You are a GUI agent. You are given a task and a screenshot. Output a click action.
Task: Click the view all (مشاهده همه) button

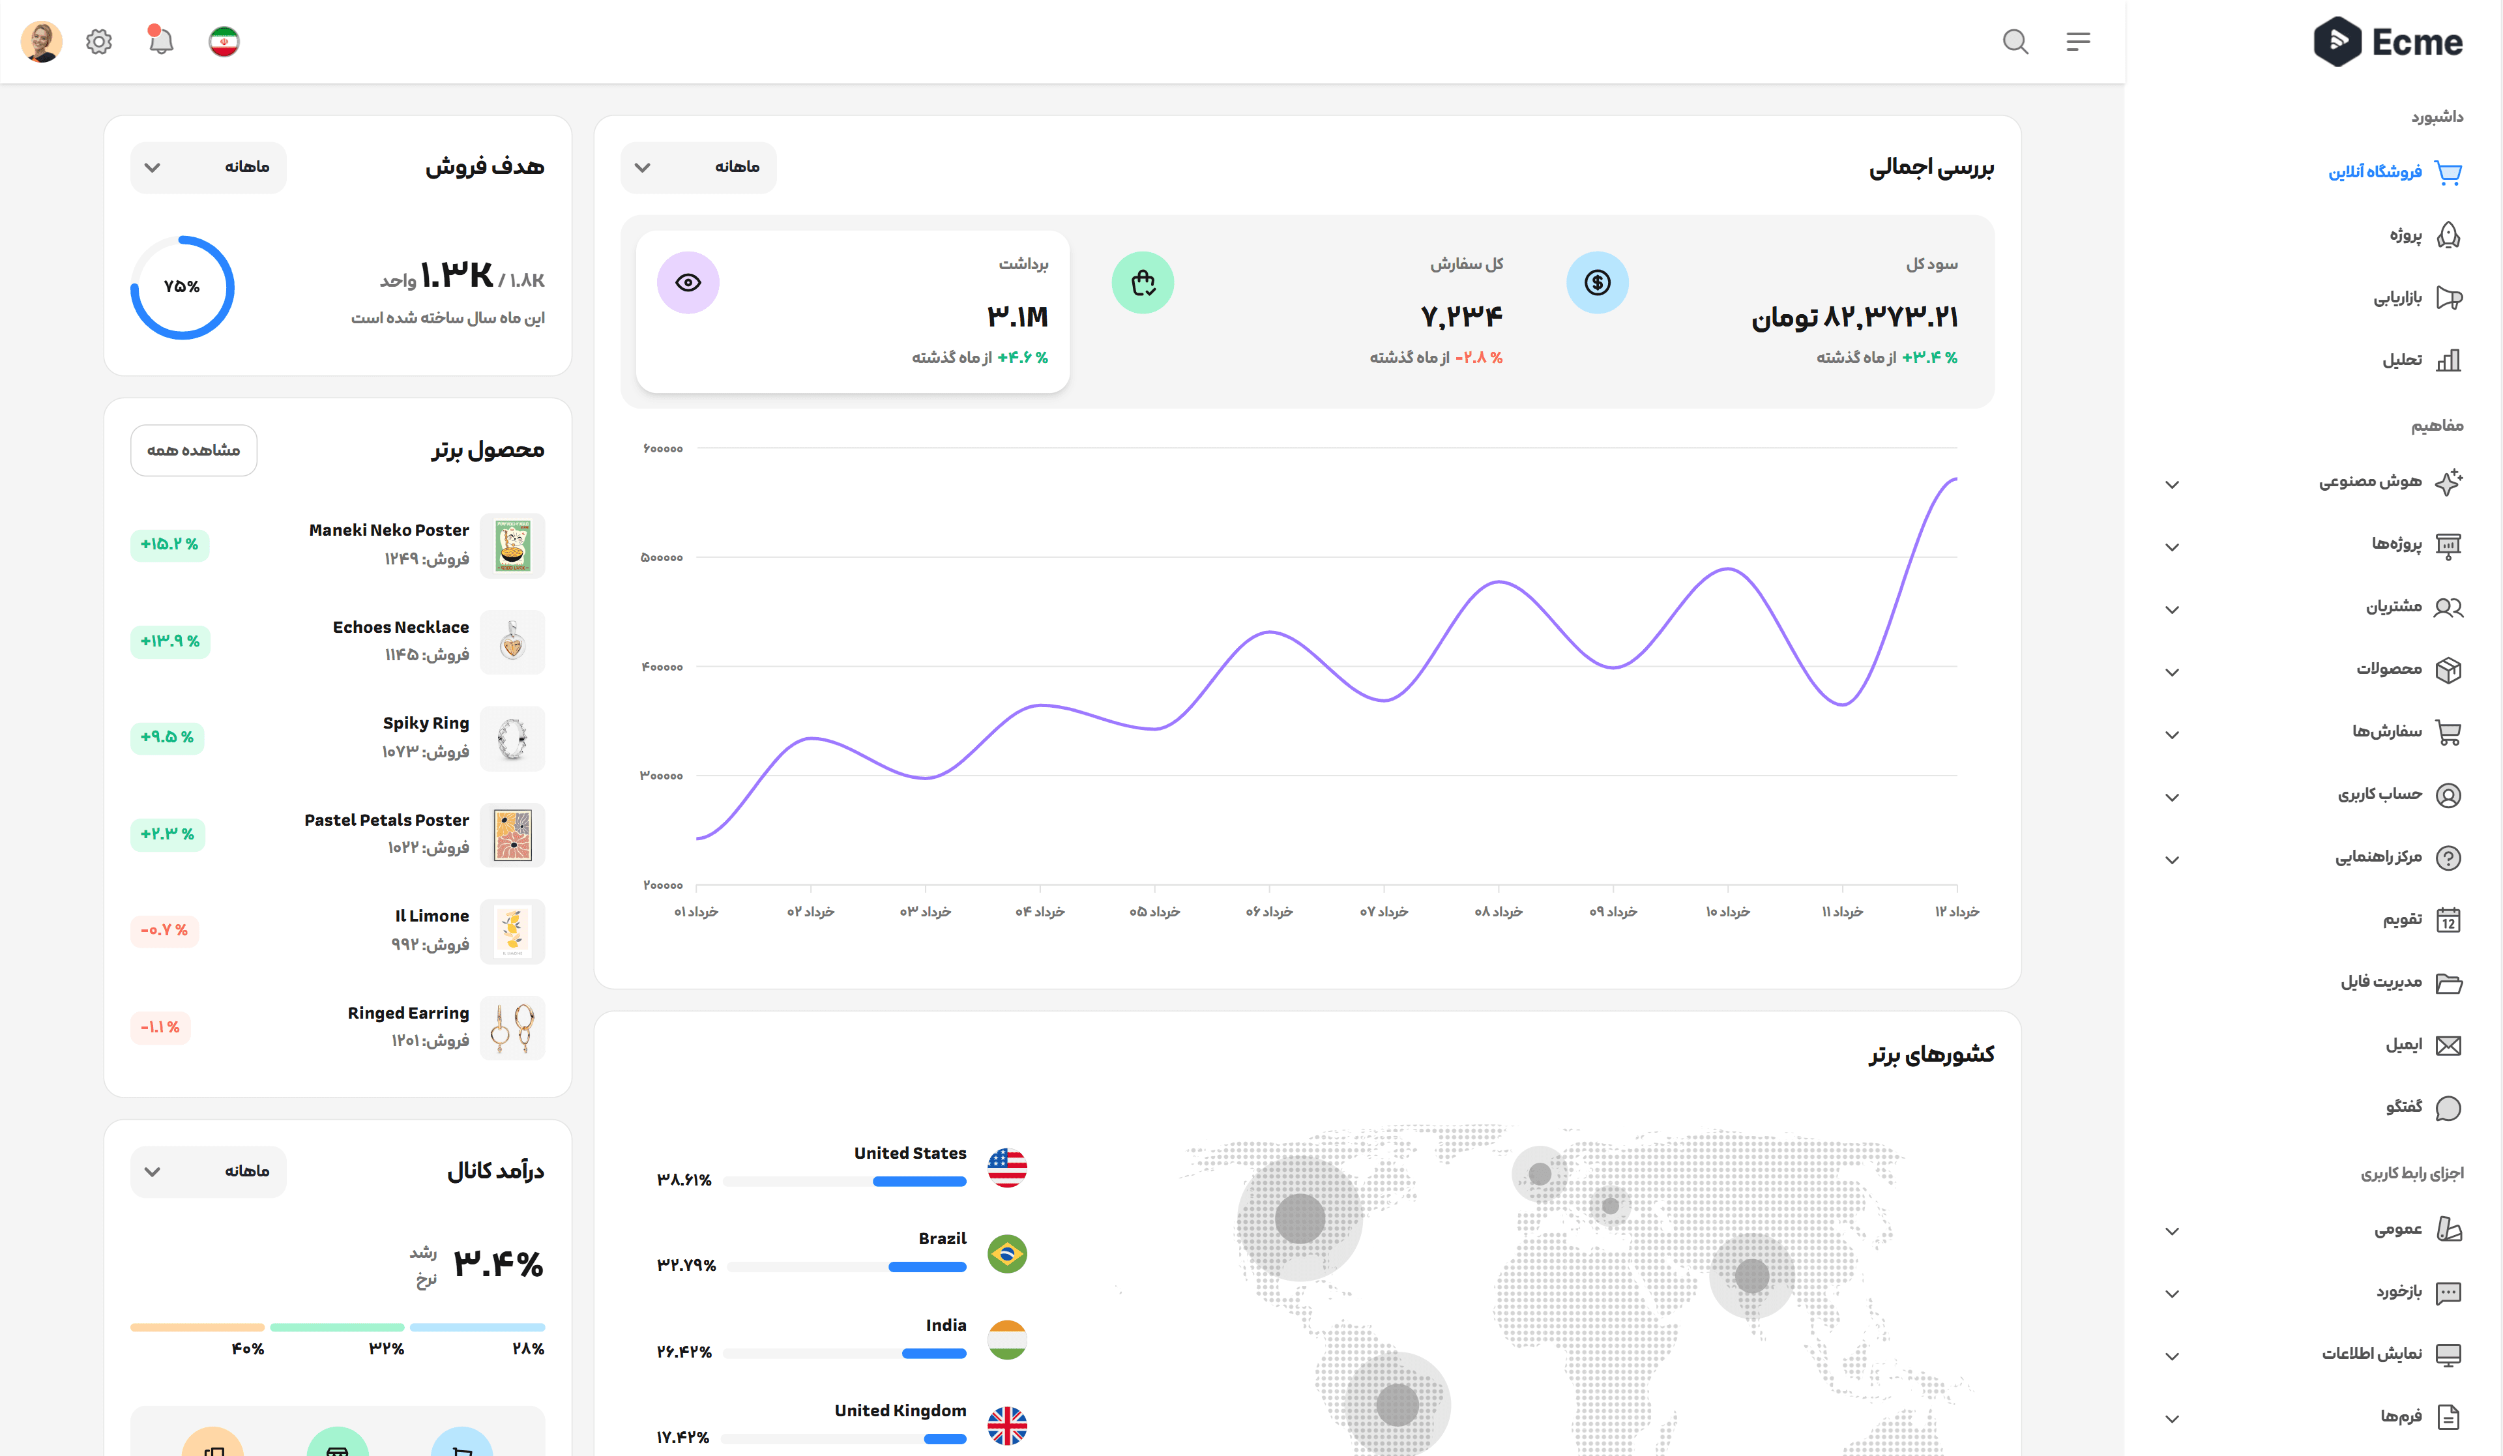point(194,450)
